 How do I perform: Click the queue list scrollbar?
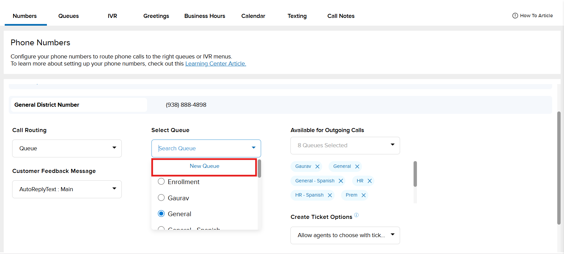pos(259,169)
